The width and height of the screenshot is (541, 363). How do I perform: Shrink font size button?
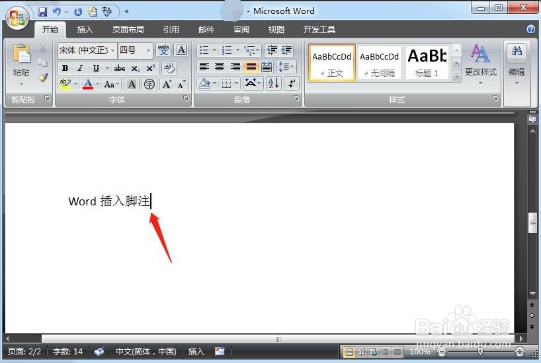click(x=181, y=84)
